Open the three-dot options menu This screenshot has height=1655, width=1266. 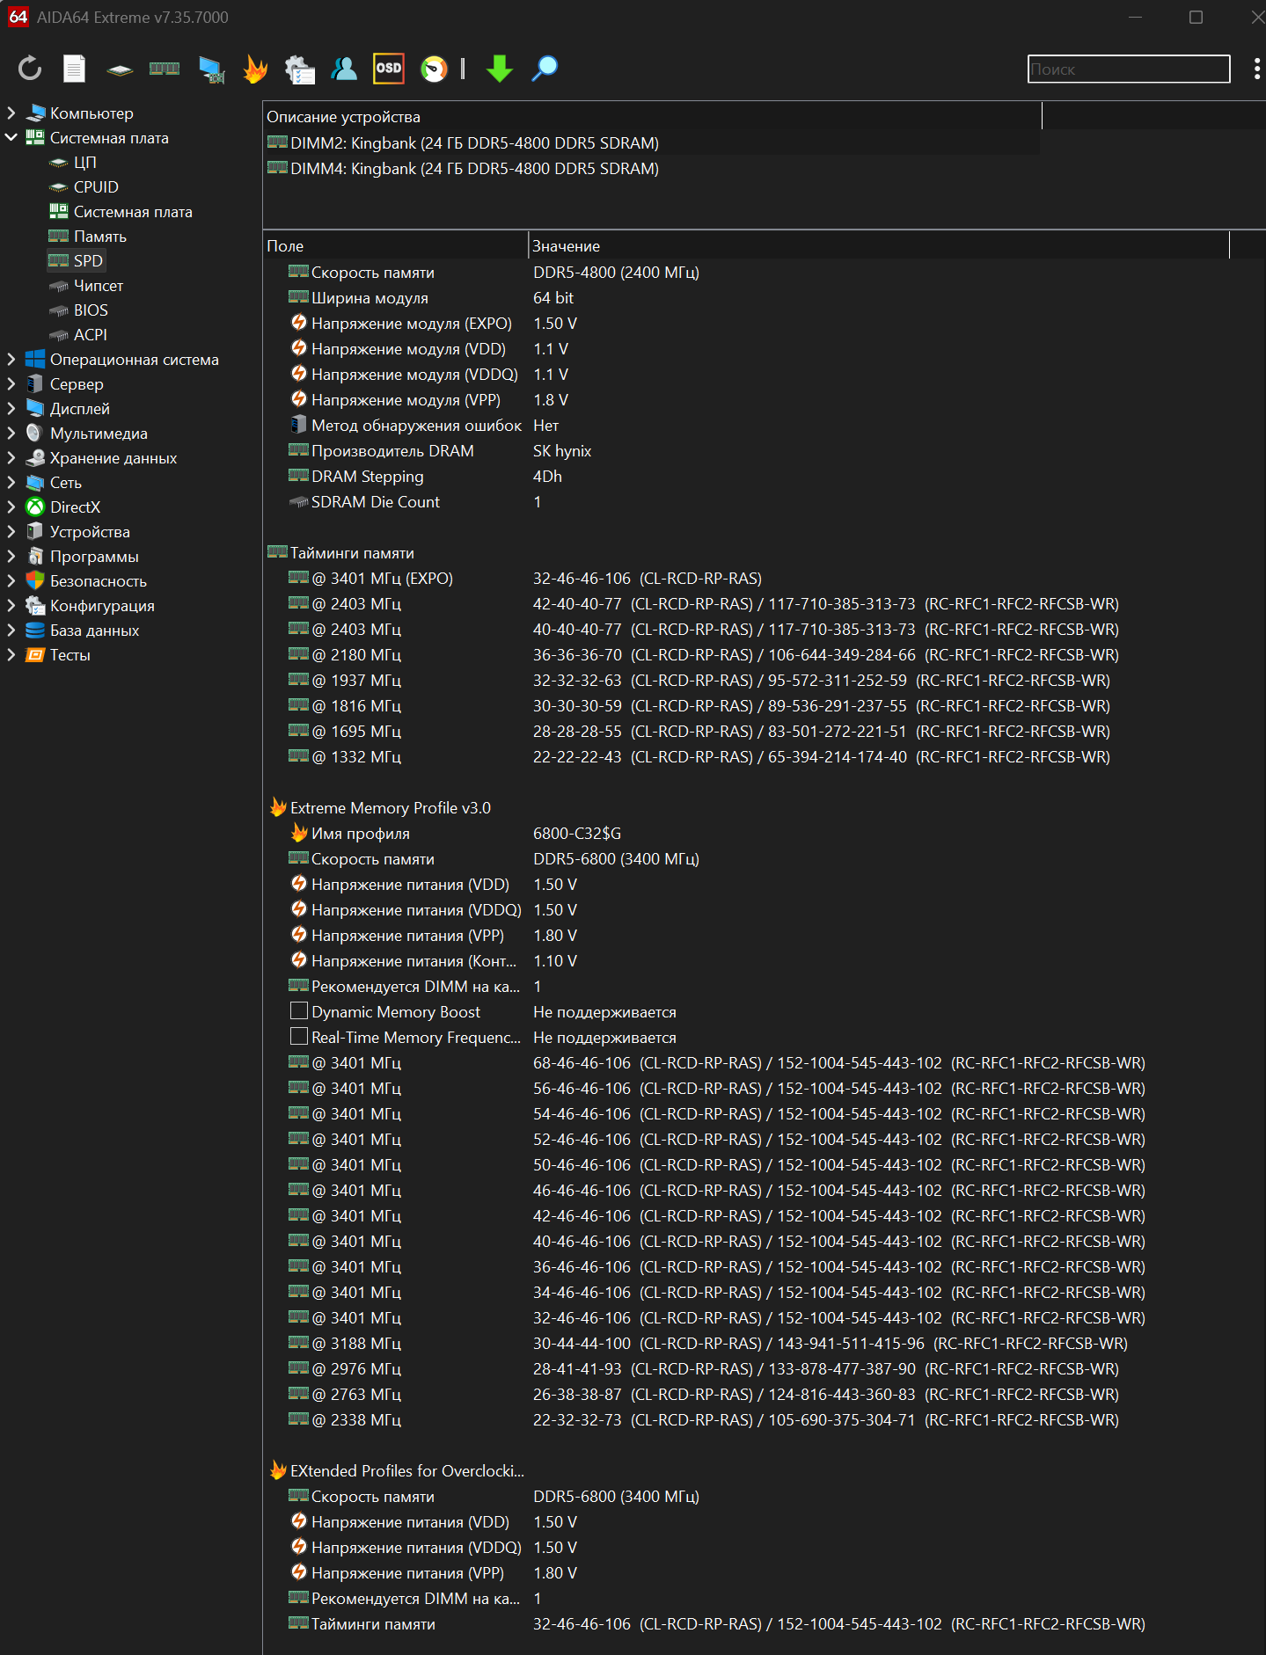(x=1256, y=69)
